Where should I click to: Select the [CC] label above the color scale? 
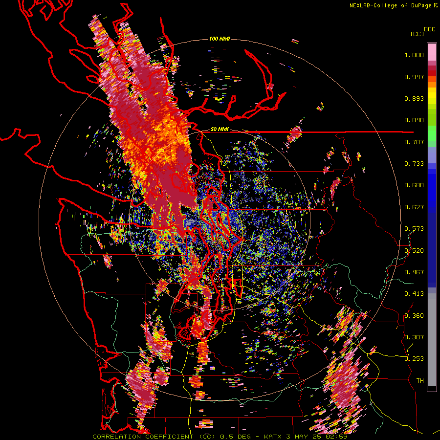point(417,34)
